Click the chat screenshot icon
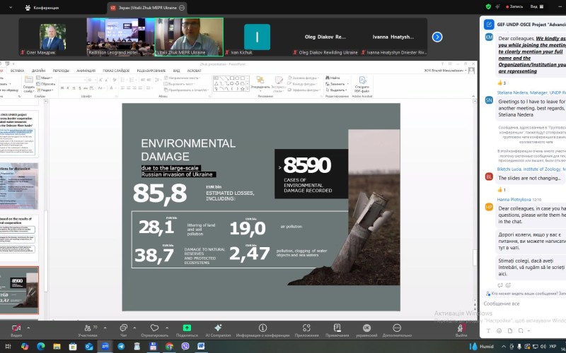566x353 pixels. (x=521, y=330)
